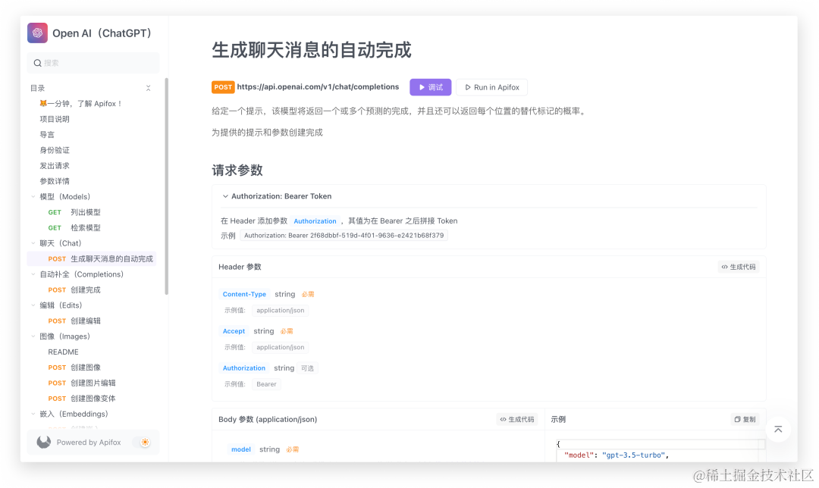Collapse the Authorization: Bearer Token section
Image resolution: width=819 pixels, height=488 pixels.
pyautogui.click(x=225, y=196)
